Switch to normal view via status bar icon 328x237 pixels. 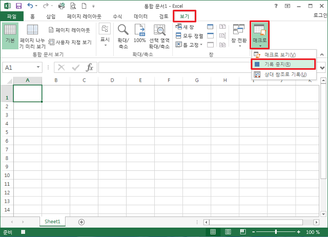tap(213, 232)
